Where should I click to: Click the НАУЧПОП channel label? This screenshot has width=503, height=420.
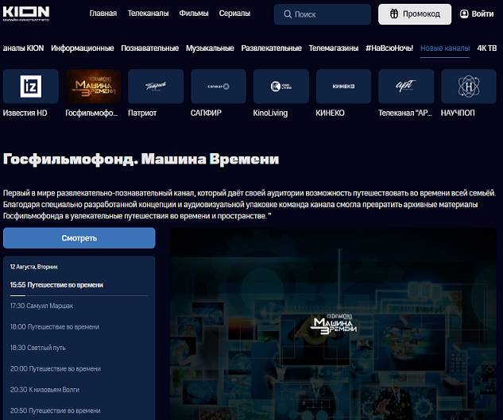point(458,113)
